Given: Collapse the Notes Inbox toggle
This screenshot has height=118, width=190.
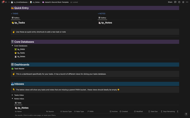Looking at the screenshot, I should tap(12, 99).
